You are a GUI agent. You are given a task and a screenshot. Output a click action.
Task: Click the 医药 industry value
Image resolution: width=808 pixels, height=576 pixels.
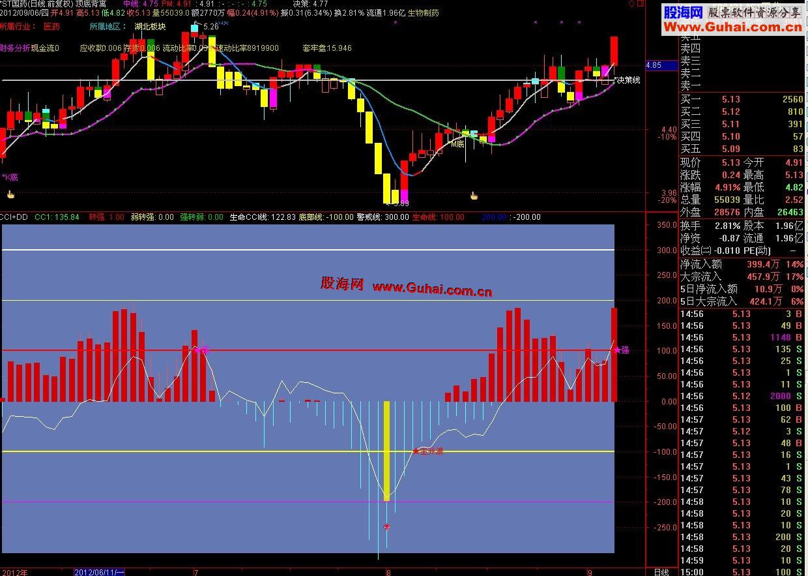pyautogui.click(x=51, y=27)
